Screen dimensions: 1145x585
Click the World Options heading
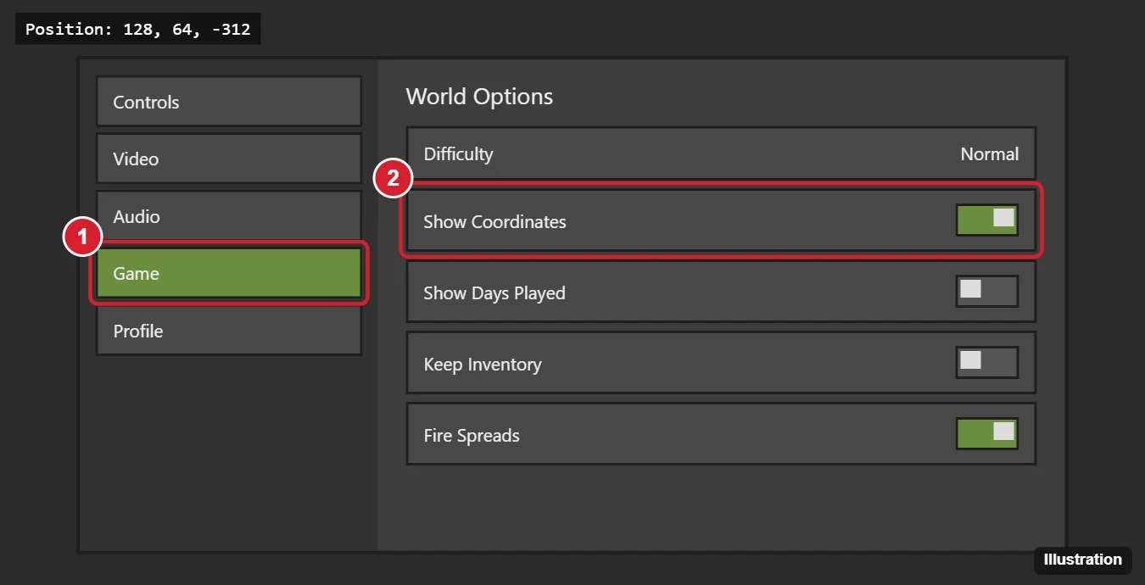click(x=479, y=97)
